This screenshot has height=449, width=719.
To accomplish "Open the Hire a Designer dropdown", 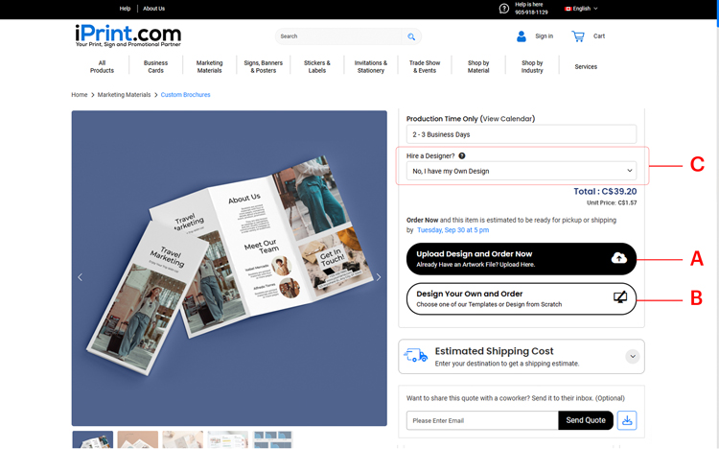I will pyautogui.click(x=522, y=171).
